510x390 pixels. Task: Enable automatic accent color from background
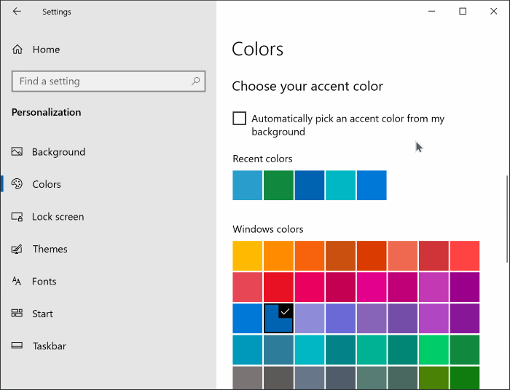[240, 119]
